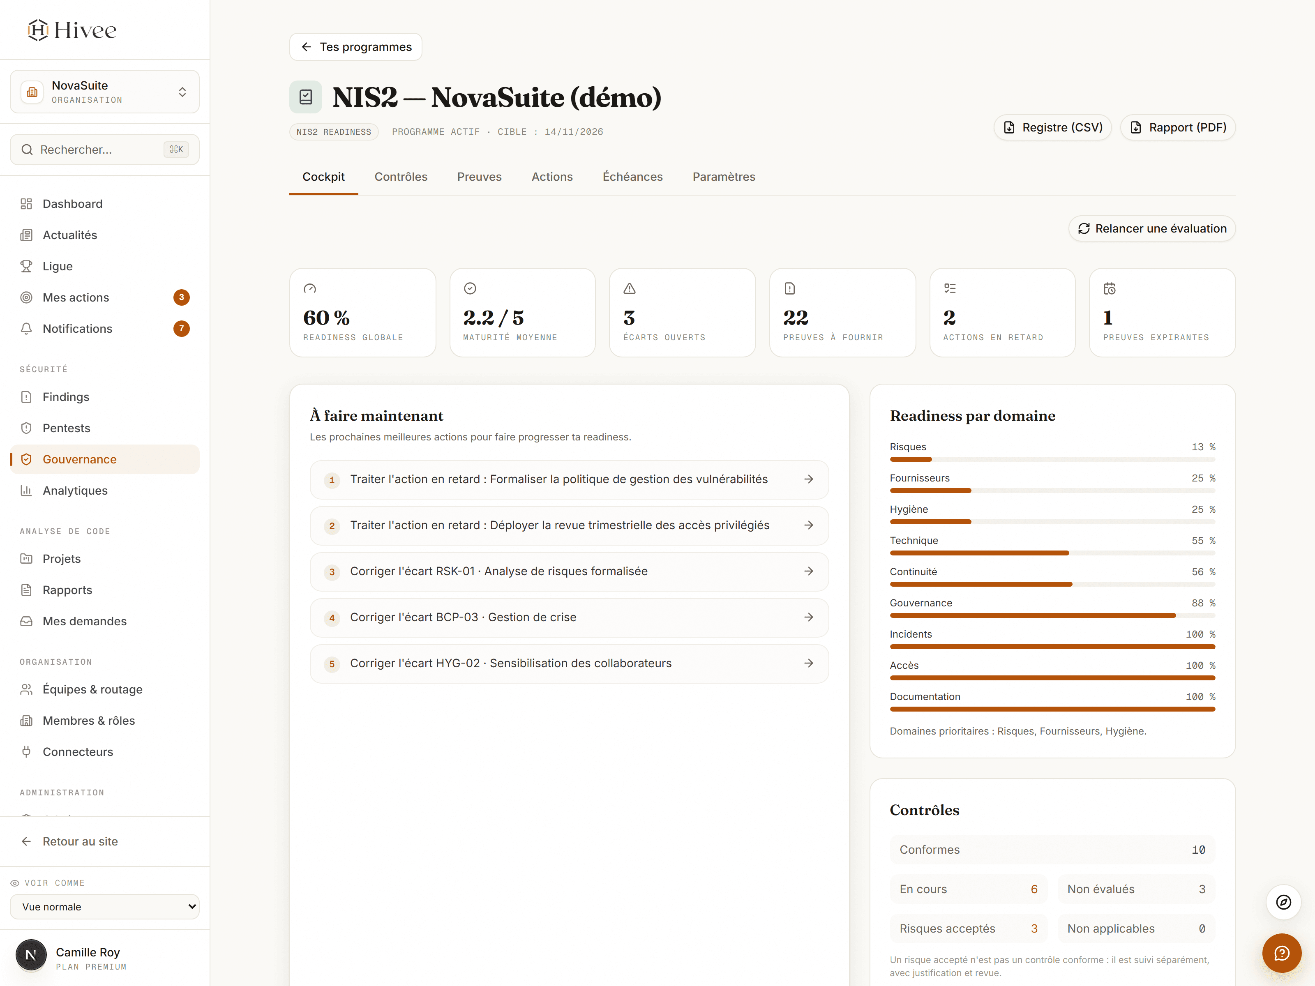Click the Mes actions badge showing 3
The image size is (1315, 986).
click(x=181, y=298)
